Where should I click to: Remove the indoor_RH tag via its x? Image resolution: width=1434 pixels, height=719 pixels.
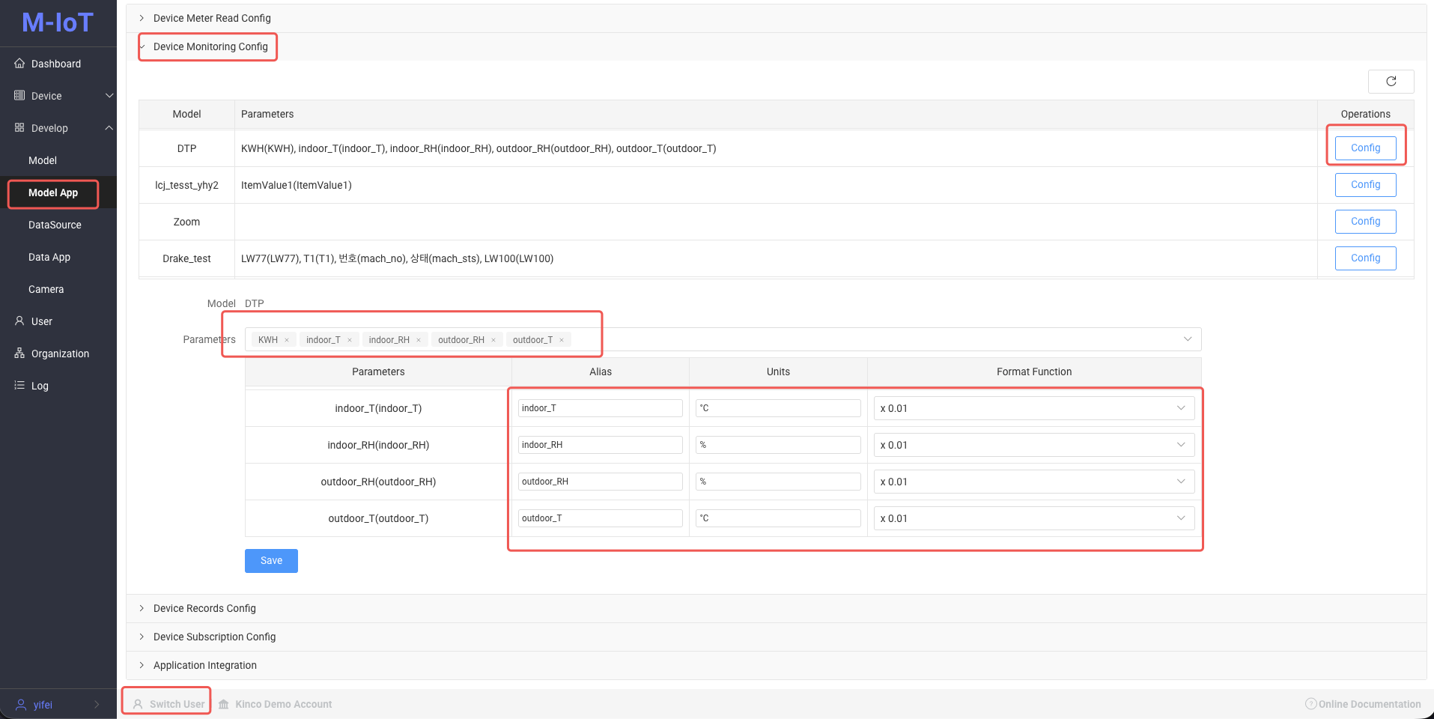[x=419, y=340]
